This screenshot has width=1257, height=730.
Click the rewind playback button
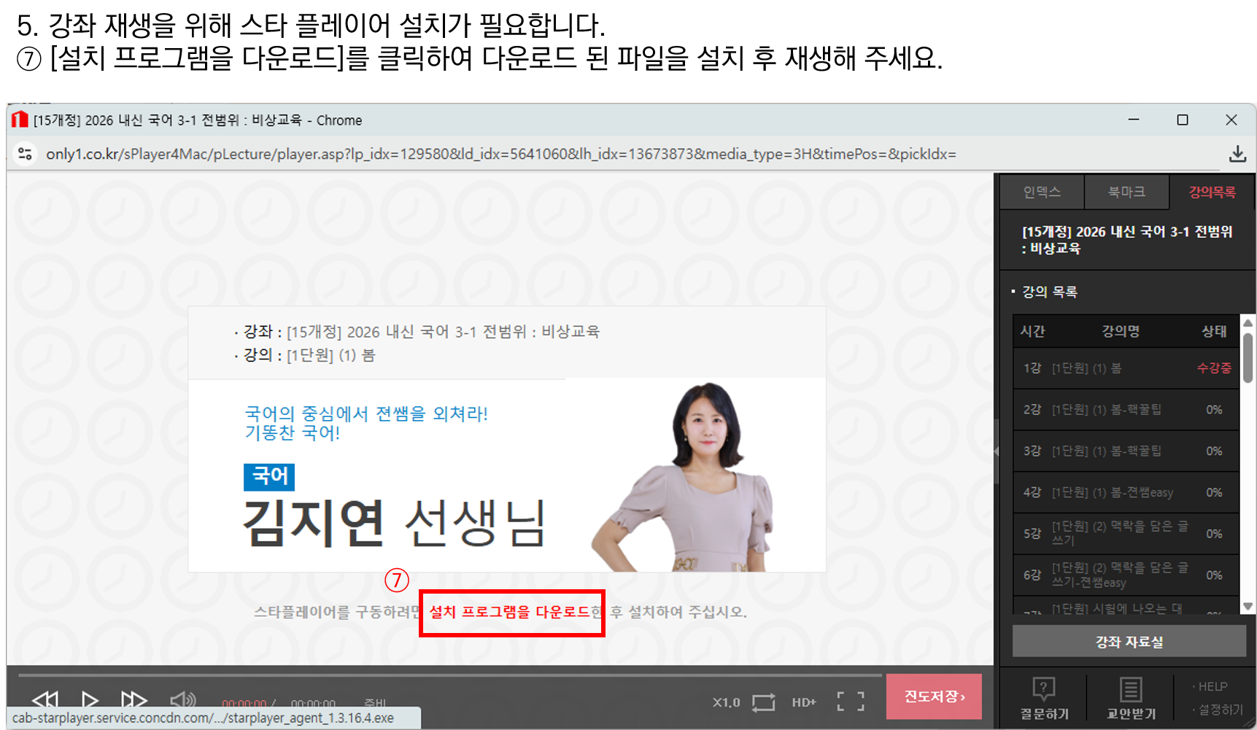tap(45, 700)
